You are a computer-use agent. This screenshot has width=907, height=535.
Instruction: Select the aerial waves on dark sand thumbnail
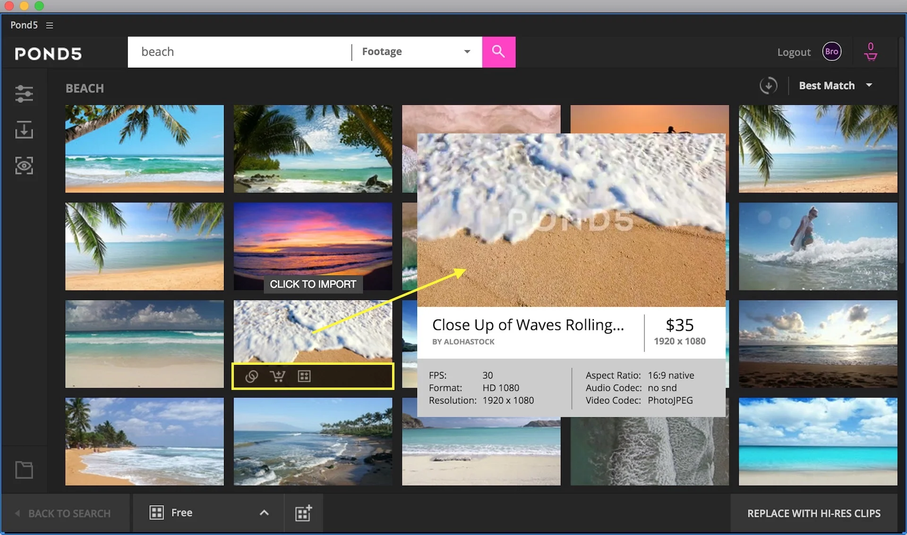pyautogui.click(x=650, y=452)
